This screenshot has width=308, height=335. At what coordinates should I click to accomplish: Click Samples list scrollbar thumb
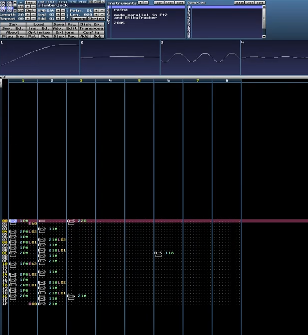coord(264,19)
